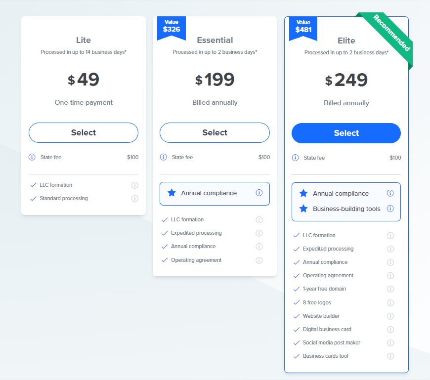
Task: Click the info icon next to State fee in Lite
Action: pos(33,157)
